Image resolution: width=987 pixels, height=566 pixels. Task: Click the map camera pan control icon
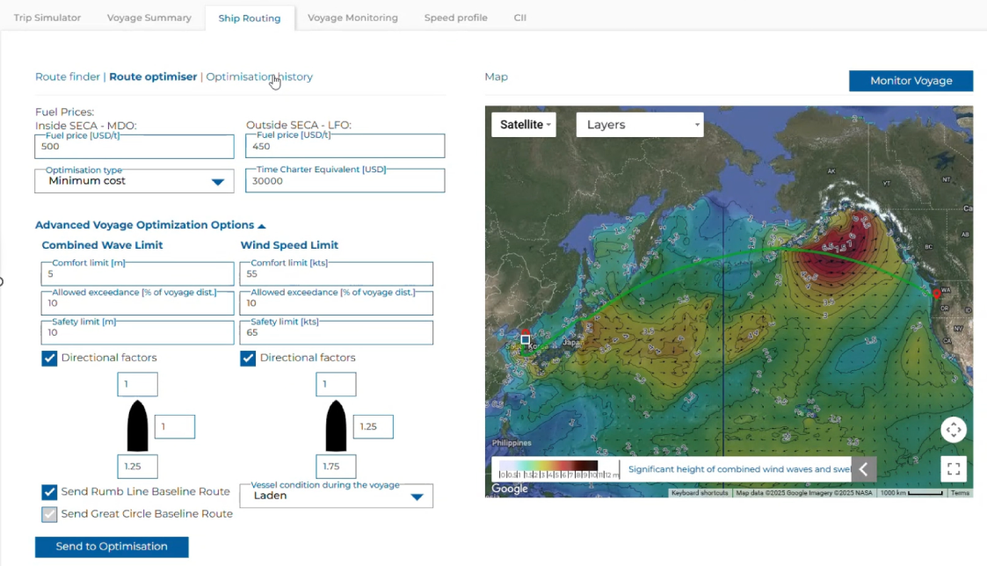(x=954, y=430)
